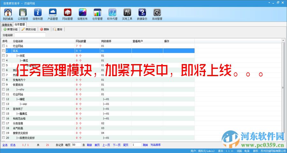This screenshot has height=153, width=287.
Task: Select tree row 腌黄瓜
Action: coord(98,114)
